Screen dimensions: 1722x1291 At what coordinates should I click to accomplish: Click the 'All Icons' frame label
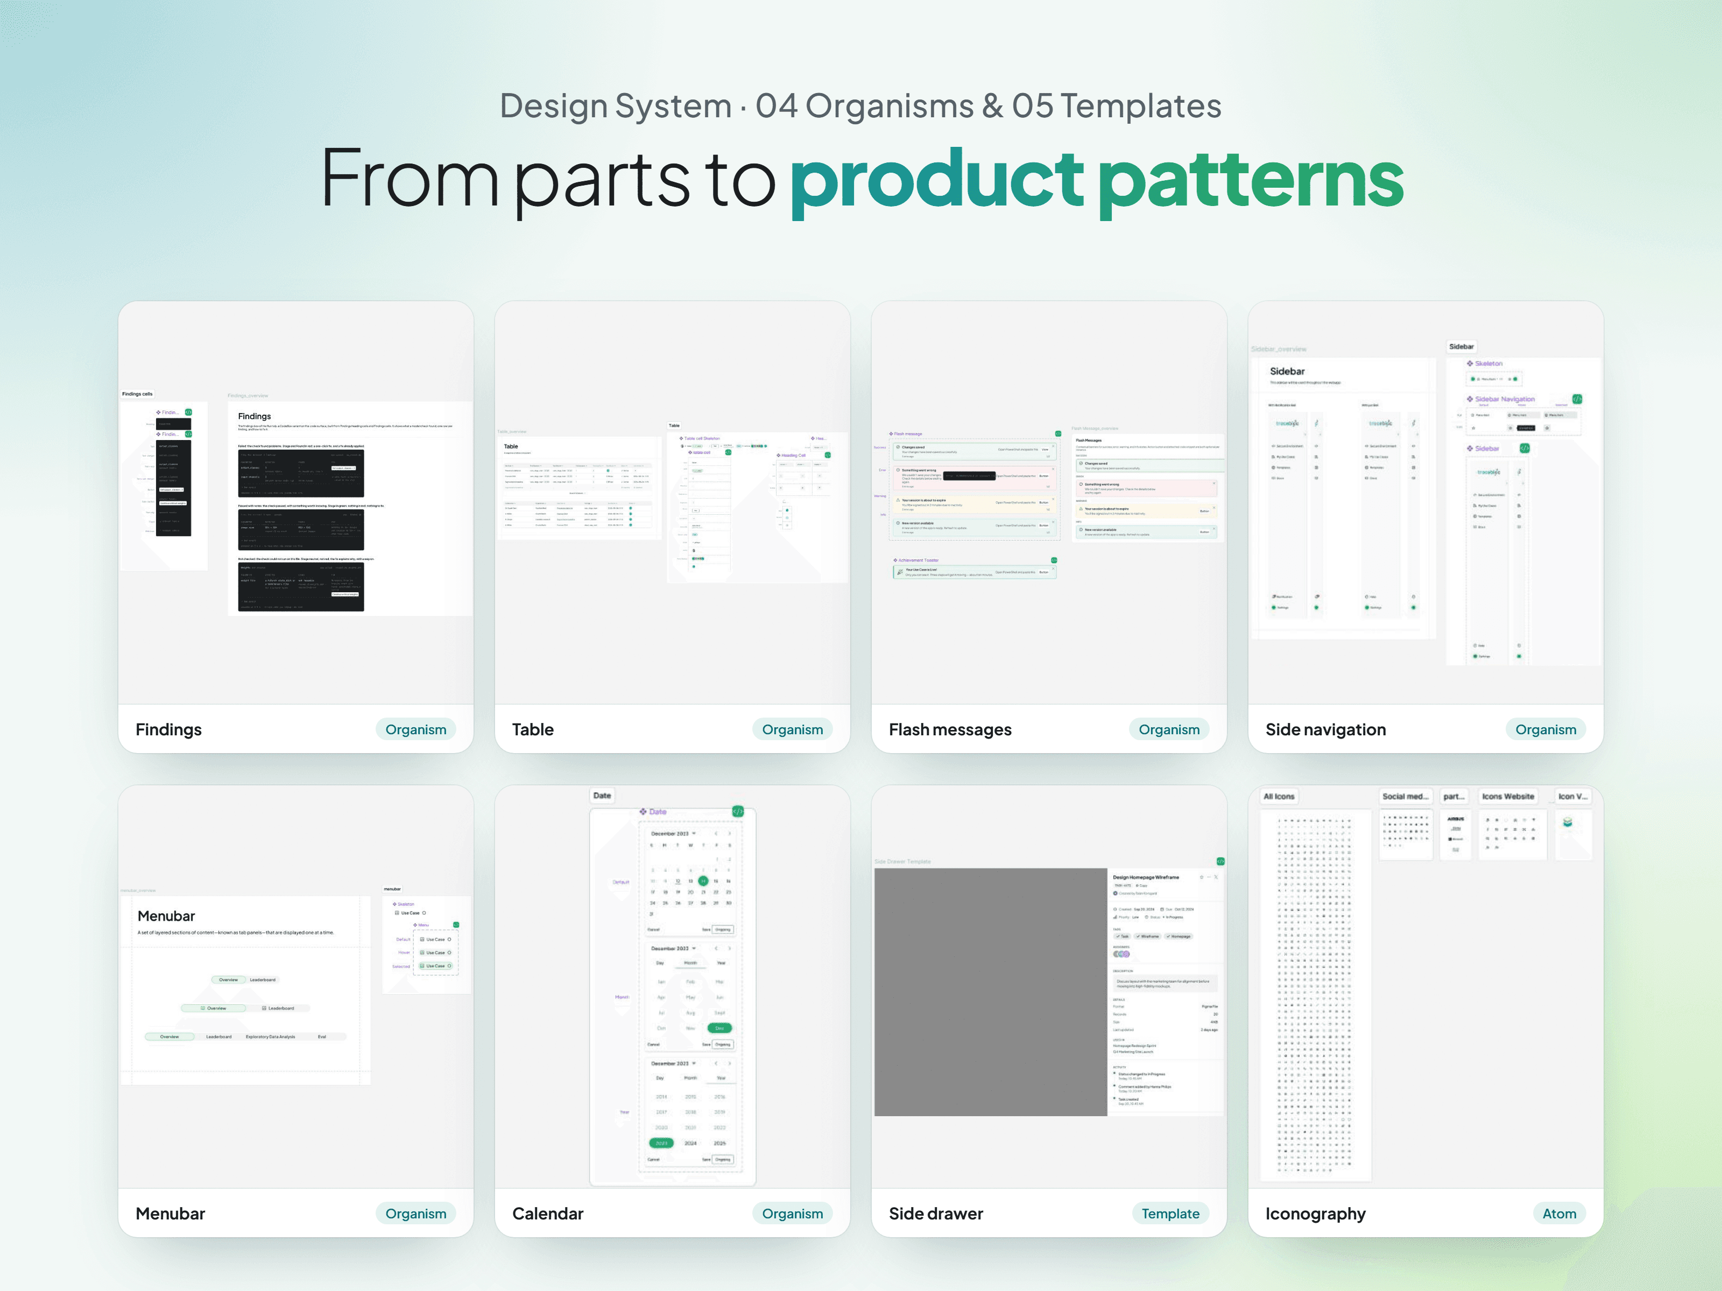pyautogui.click(x=1279, y=796)
